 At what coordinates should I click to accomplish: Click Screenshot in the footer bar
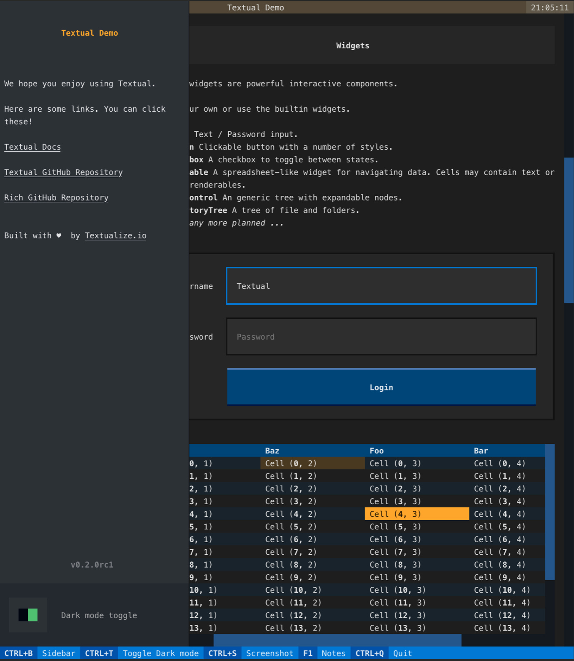pos(270,653)
